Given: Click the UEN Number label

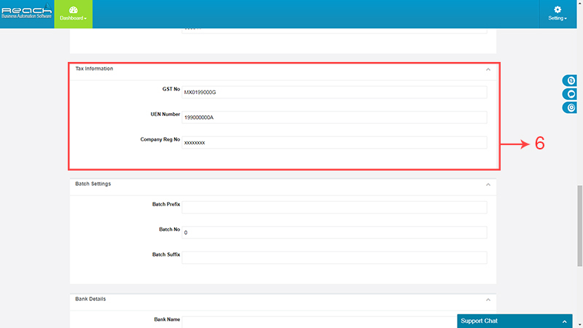Looking at the screenshot, I should pyautogui.click(x=165, y=114).
